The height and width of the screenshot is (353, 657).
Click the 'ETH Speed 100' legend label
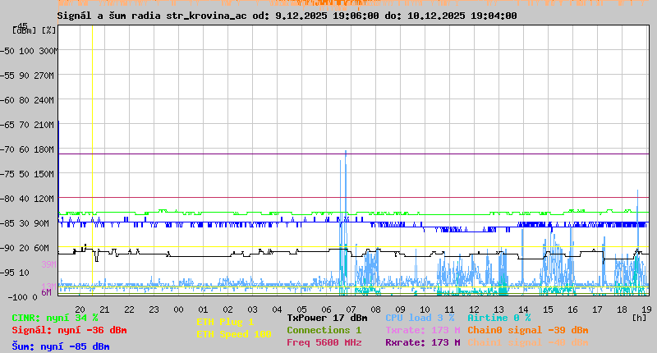[234, 334]
